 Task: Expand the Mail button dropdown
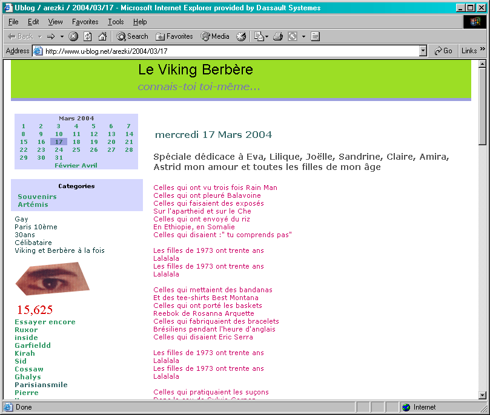266,36
